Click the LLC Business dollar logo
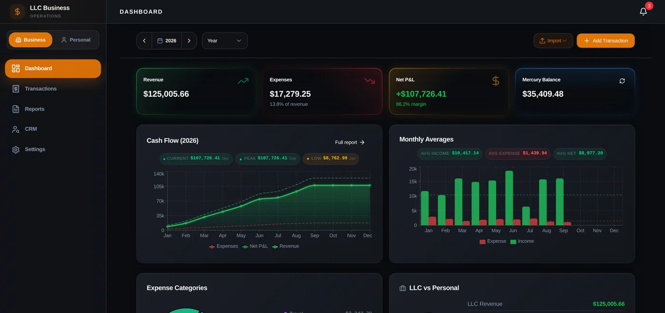This screenshot has width=665, height=313. tap(18, 11)
